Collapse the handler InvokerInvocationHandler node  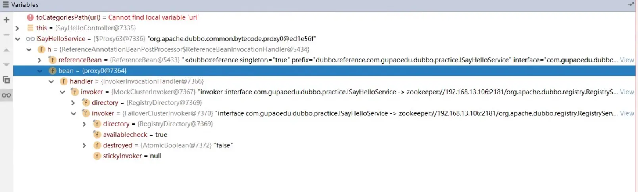pyautogui.click(x=51, y=81)
